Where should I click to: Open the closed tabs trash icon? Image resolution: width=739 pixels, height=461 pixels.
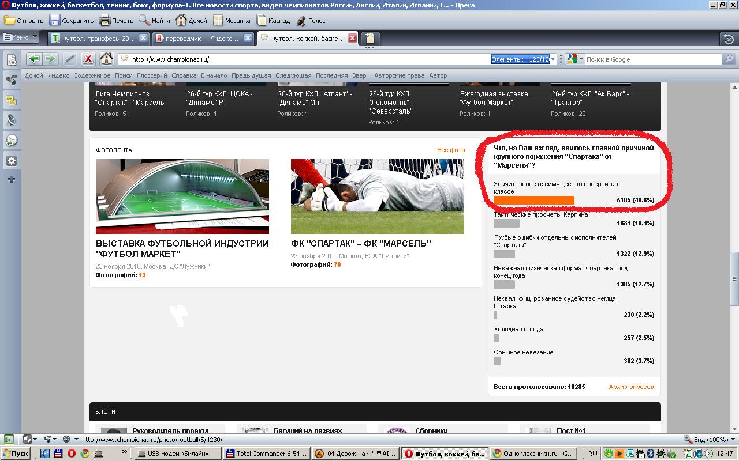click(x=729, y=39)
